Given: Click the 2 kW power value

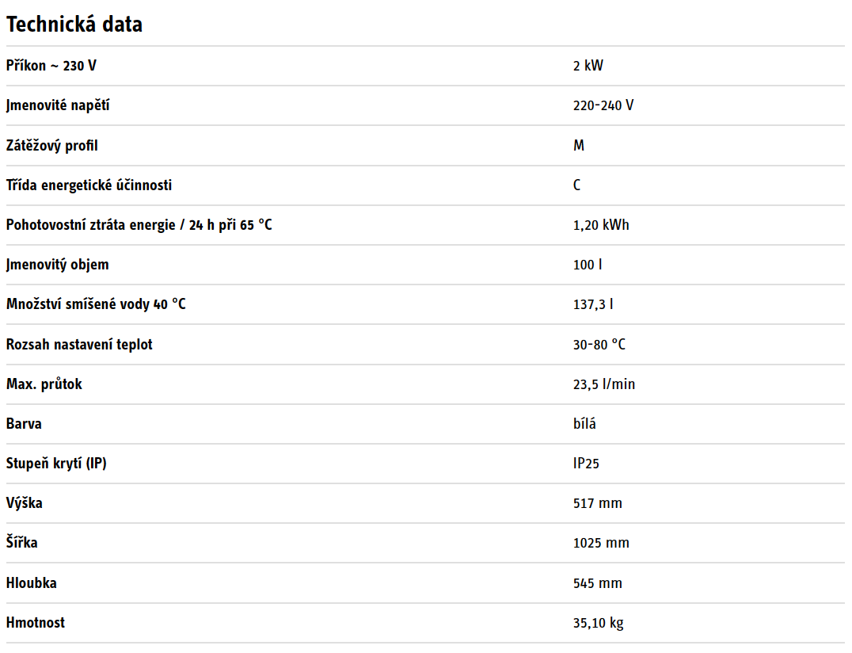Looking at the screenshot, I should click(x=588, y=66).
